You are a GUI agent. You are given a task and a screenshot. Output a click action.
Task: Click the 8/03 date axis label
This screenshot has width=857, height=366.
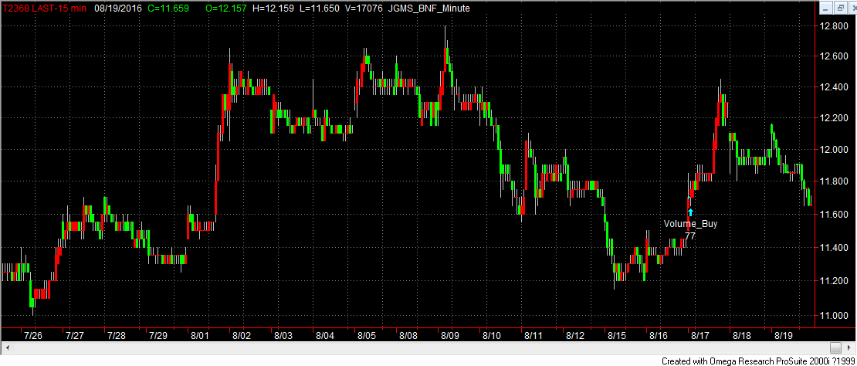pyautogui.click(x=283, y=335)
